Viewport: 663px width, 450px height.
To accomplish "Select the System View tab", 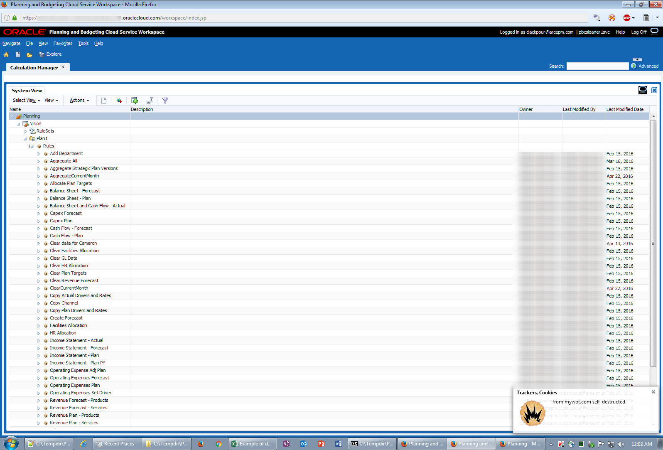I will point(27,91).
